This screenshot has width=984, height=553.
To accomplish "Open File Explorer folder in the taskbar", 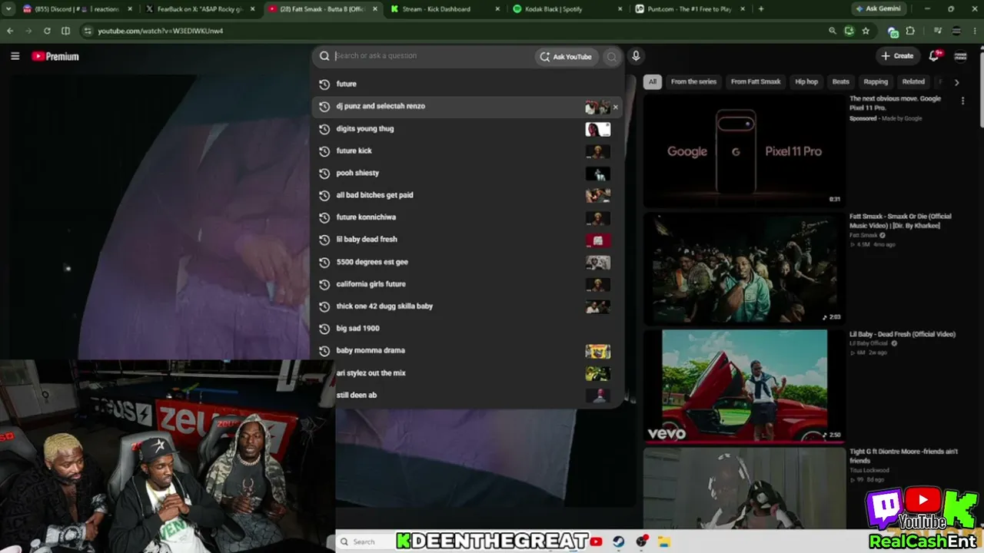I will coord(665,541).
